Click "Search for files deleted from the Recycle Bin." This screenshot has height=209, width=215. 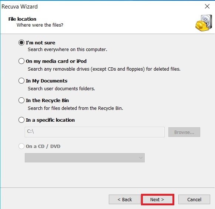(75, 108)
